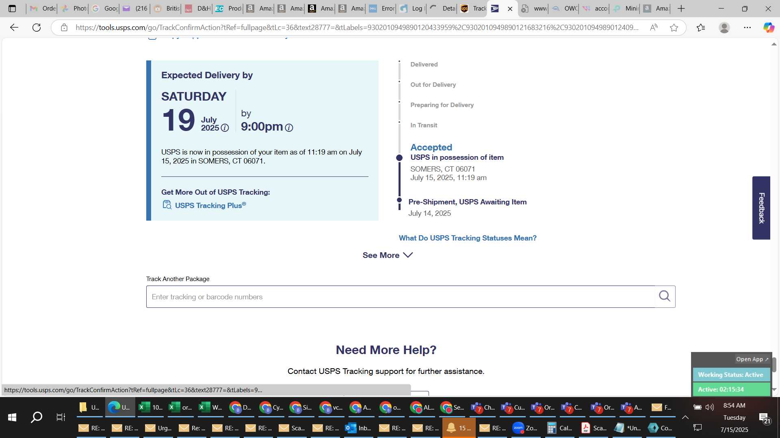The width and height of the screenshot is (780, 438).
Task: Open Windows taskbar search
Action: click(x=37, y=417)
